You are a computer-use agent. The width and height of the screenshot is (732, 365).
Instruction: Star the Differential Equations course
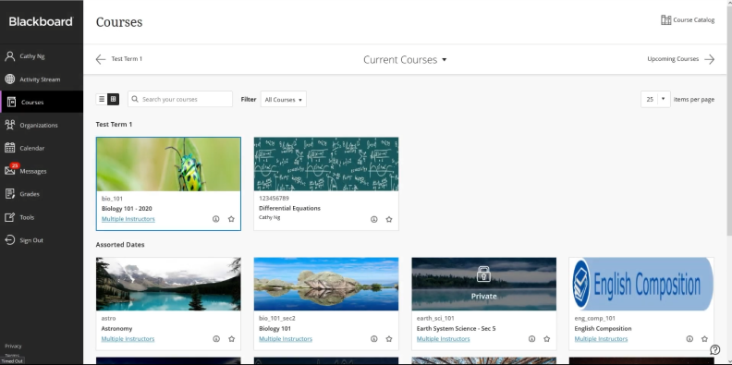point(389,219)
